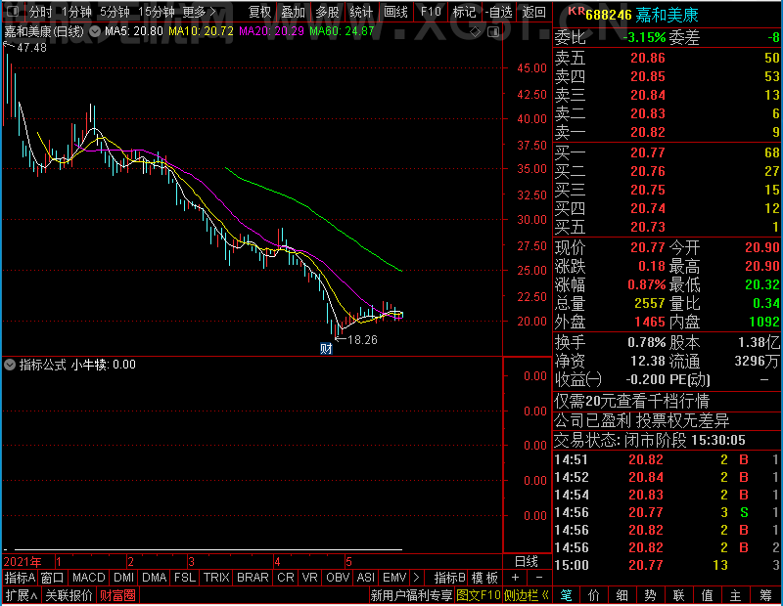783x606 pixels.
Task: Select the BRAR indicator
Action: coord(253,578)
